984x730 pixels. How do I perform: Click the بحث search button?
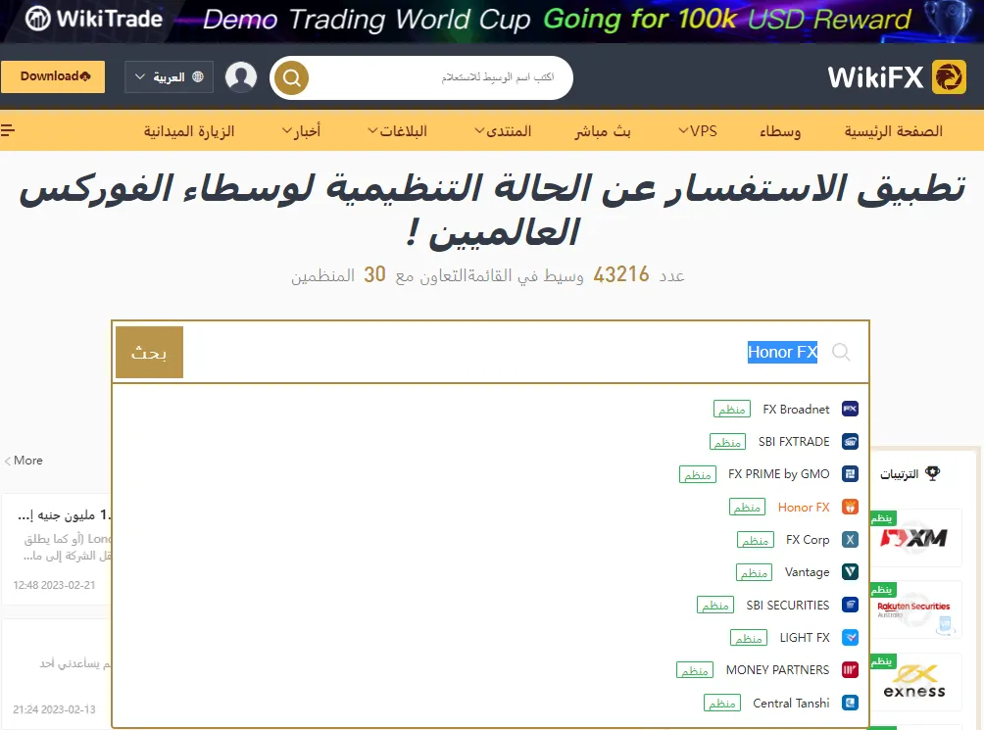(149, 352)
